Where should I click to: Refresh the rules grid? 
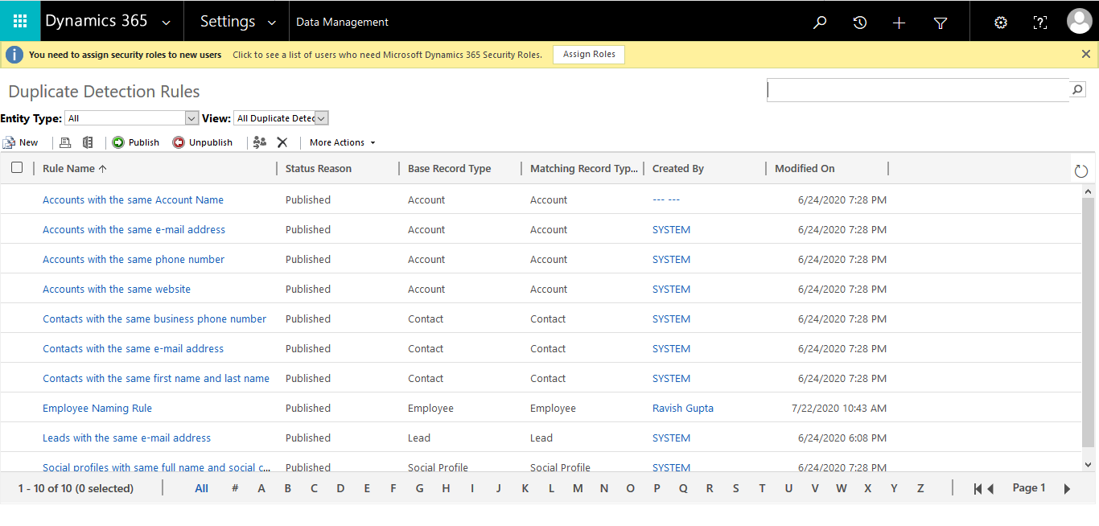(x=1080, y=171)
